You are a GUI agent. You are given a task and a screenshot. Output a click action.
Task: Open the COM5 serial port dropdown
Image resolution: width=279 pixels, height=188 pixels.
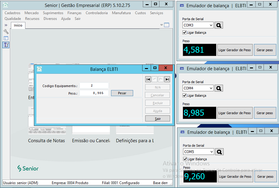(x=212, y=152)
